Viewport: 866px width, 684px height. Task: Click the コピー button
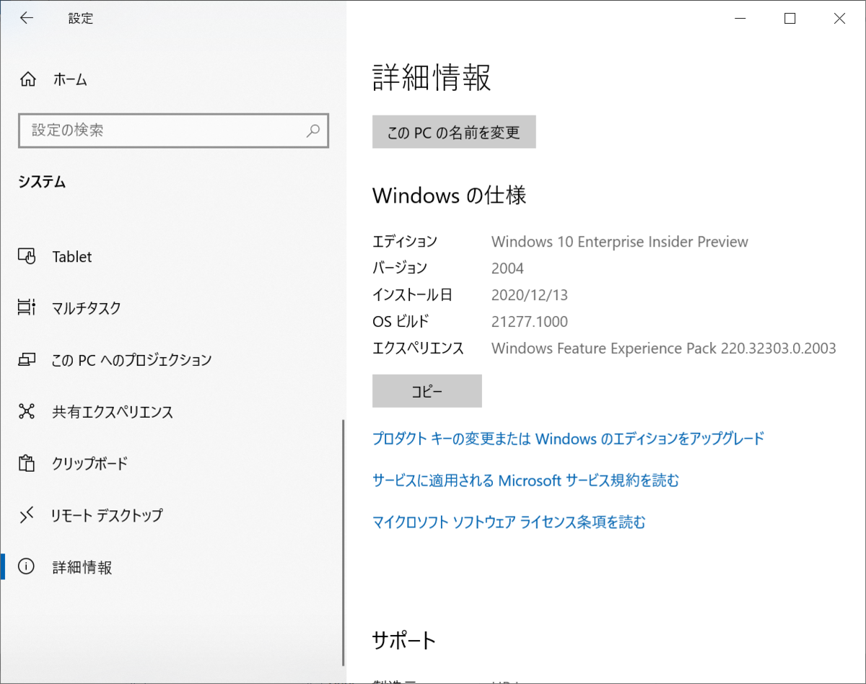point(427,391)
